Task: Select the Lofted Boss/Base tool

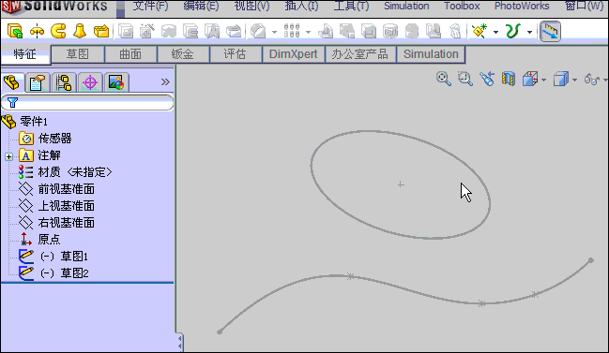Action: (80, 31)
